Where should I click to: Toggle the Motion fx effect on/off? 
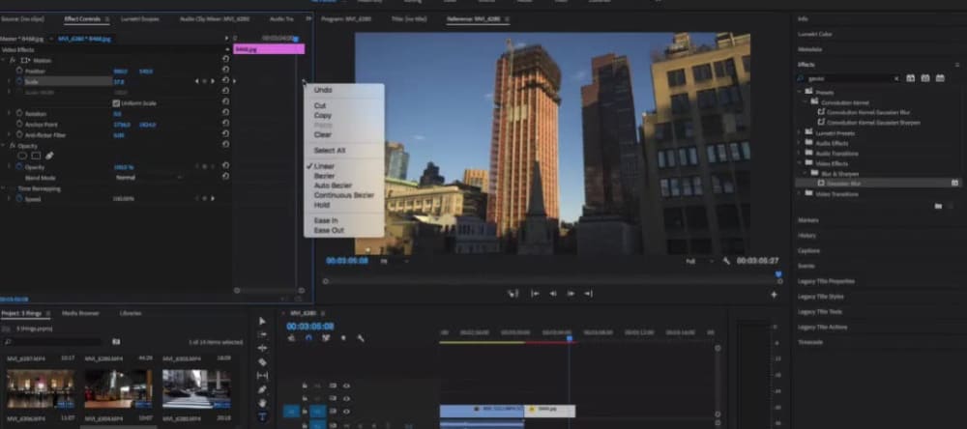13,61
